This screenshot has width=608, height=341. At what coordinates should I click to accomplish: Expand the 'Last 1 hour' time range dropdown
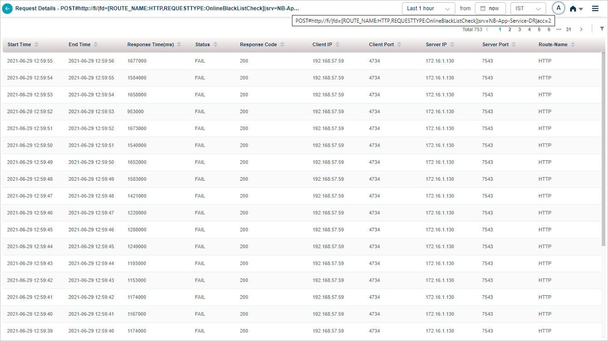(x=428, y=9)
